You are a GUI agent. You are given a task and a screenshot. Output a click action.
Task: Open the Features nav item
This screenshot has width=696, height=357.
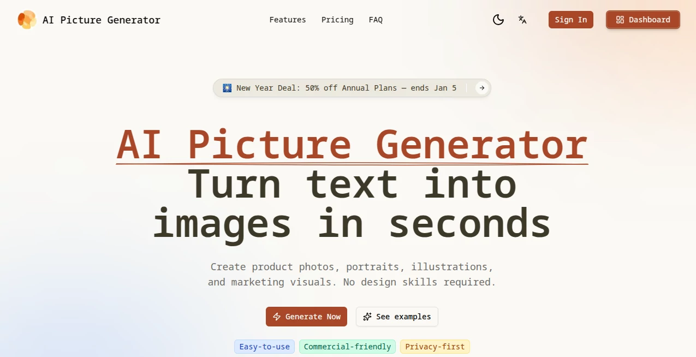click(x=287, y=20)
